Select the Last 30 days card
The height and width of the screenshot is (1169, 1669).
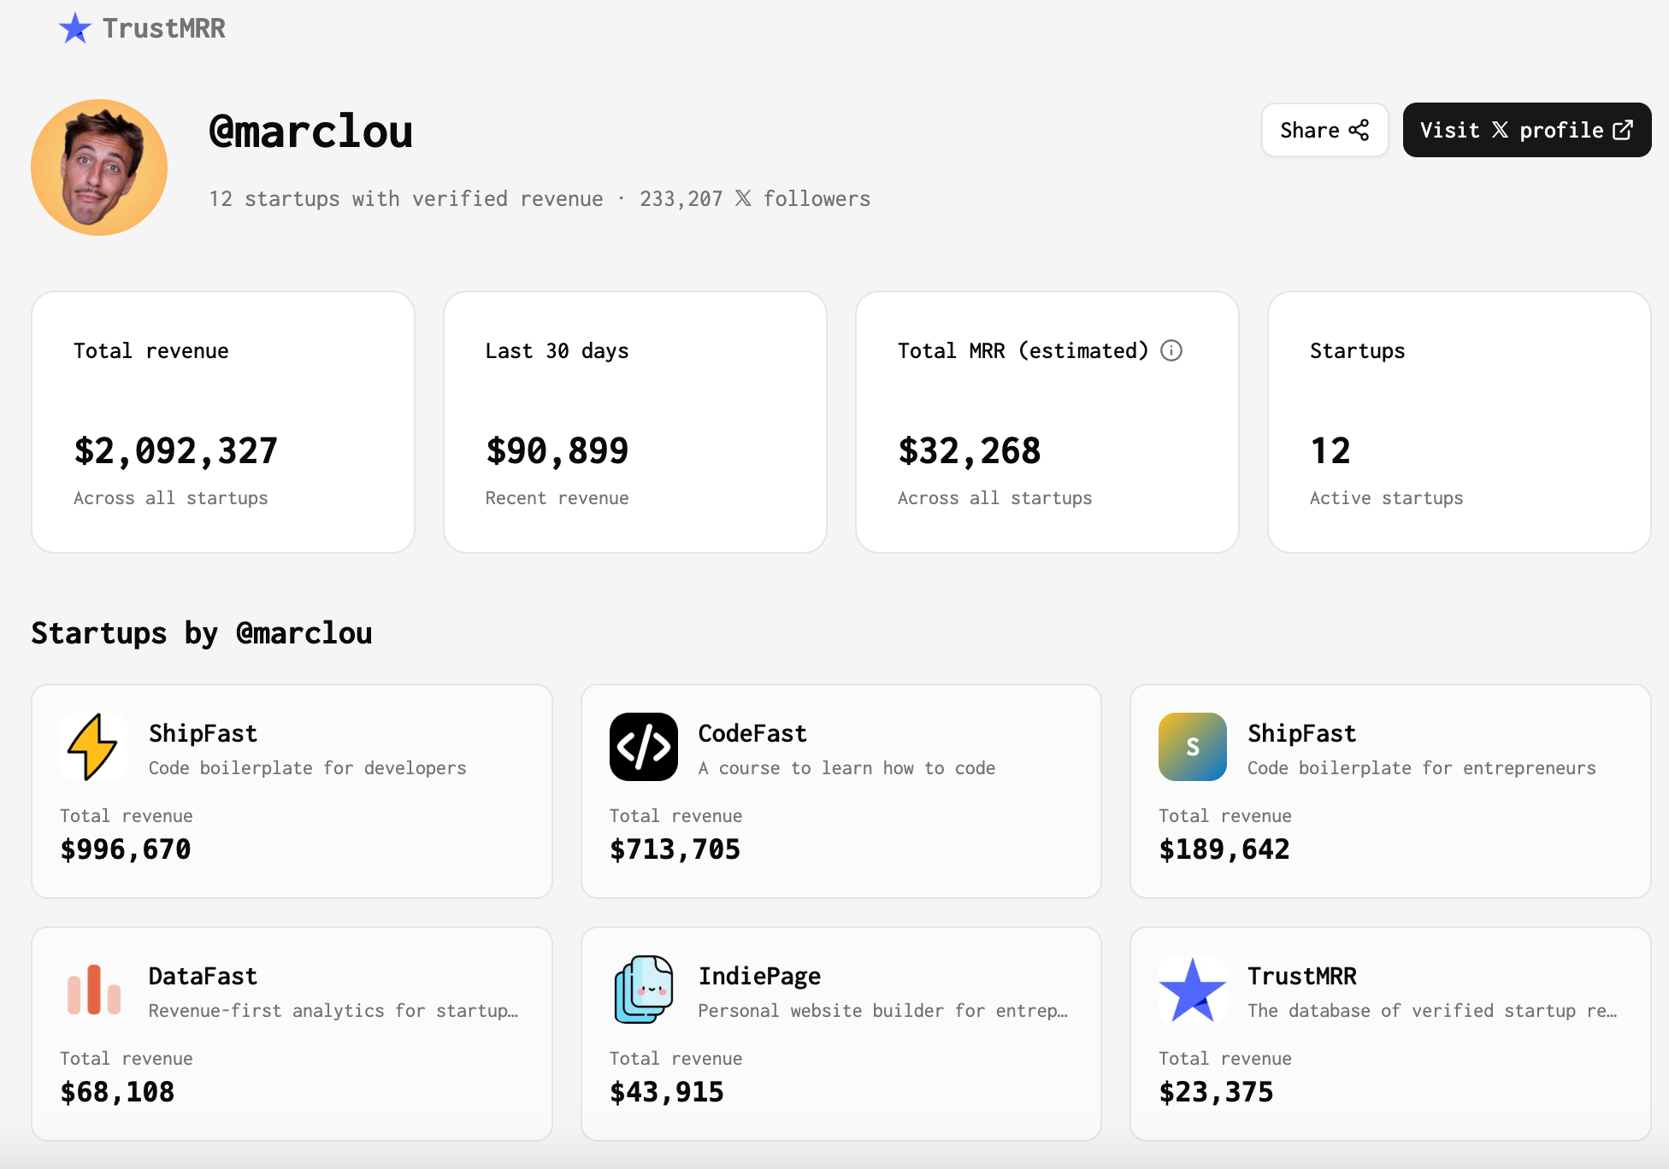(x=635, y=422)
